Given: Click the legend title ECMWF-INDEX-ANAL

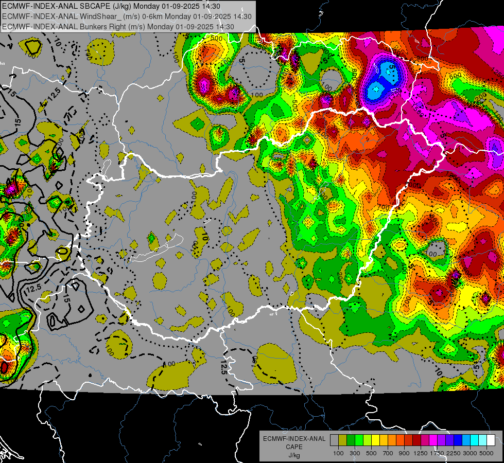Looking at the screenshot, I should 294,439.
